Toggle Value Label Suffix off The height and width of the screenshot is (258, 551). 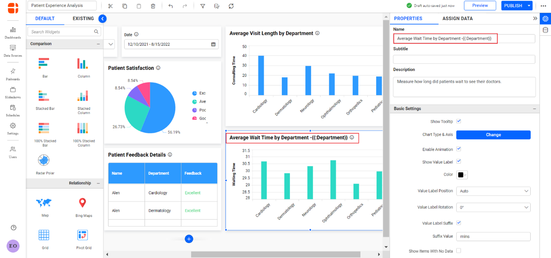click(459, 223)
